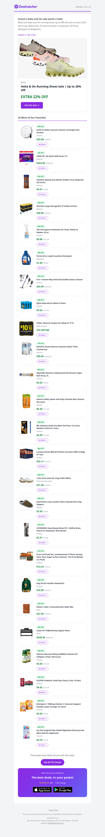Open Reese's Take 5 Chocolate Bars title

pyautogui.click(x=55, y=607)
